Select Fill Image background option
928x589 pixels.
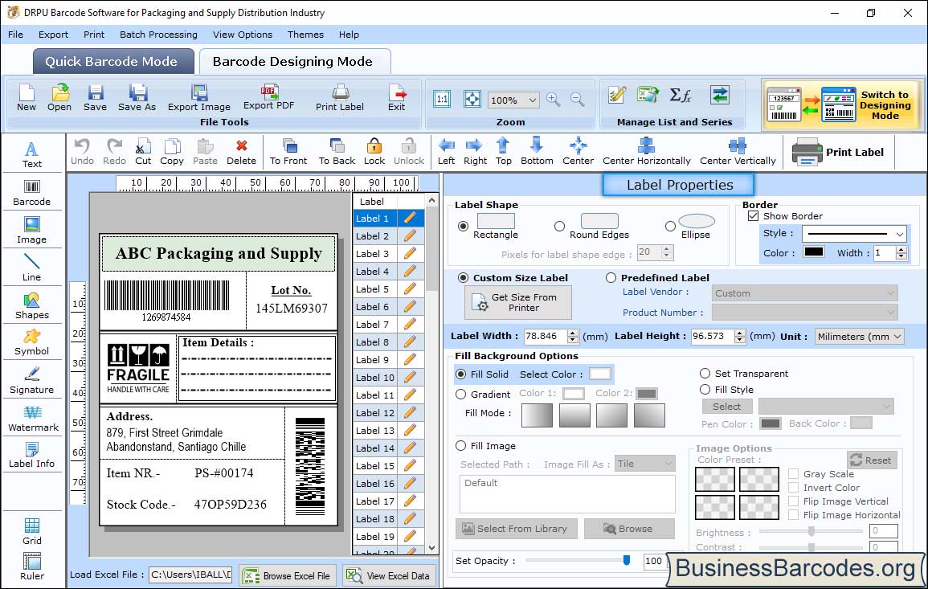[x=461, y=446]
